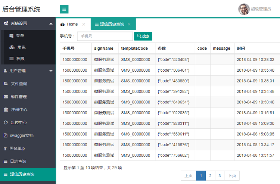Open 邮件管理 in the sidebar

(19, 97)
